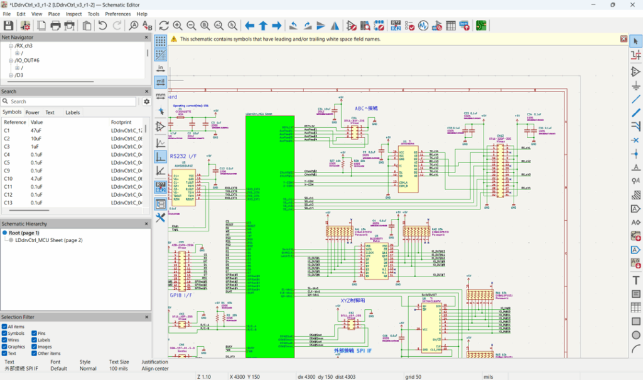This screenshot has width=643, height=380.
Task: Open the Symbol Editor icon
Action: pos(351,25)
